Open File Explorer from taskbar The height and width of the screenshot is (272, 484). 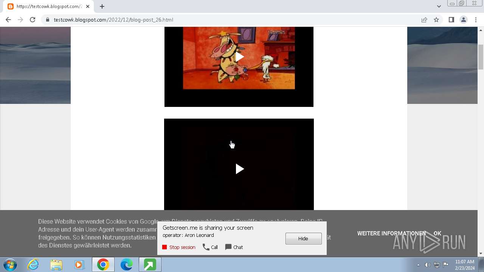click(56, 265)
